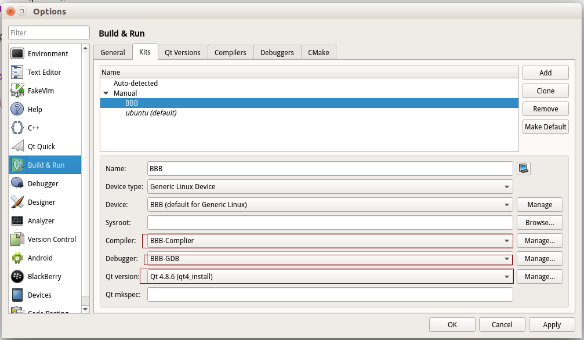Click the Clone kit button
The image size is (584, 340).
click(545, 91)
